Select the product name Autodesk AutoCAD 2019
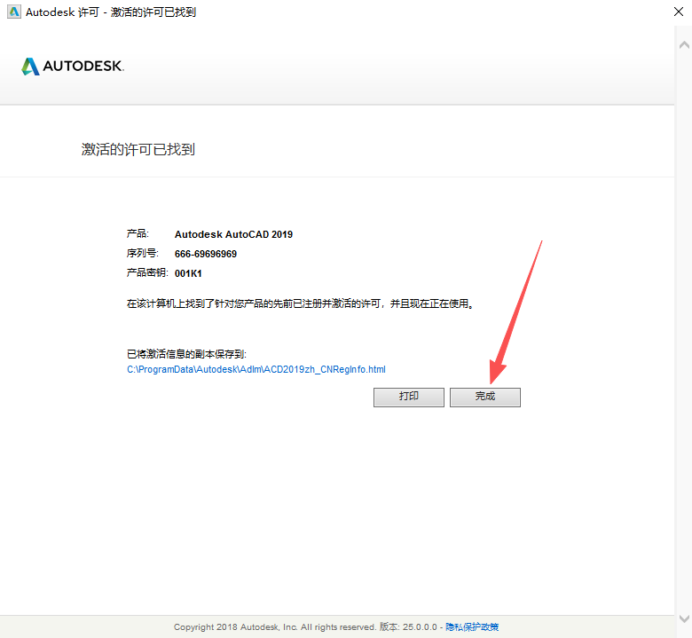 point(233,235)
